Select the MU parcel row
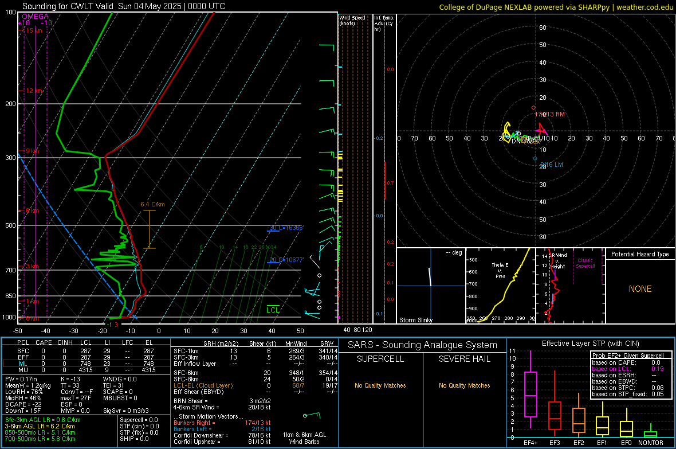This screenshot has height=449, width=676. pyautogui.click(x=87, y=370)
